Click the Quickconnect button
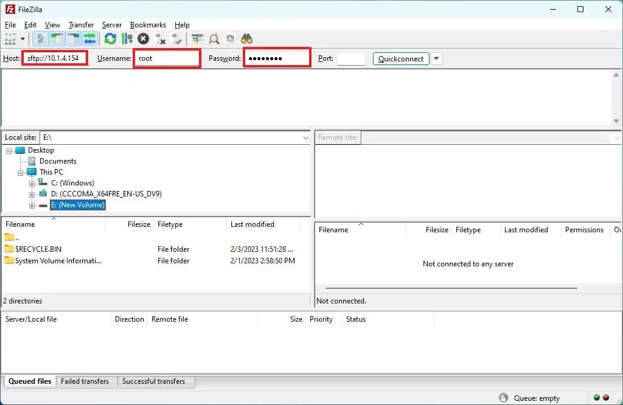The width and height of the screenshot is (623, 405). (400, 58)
